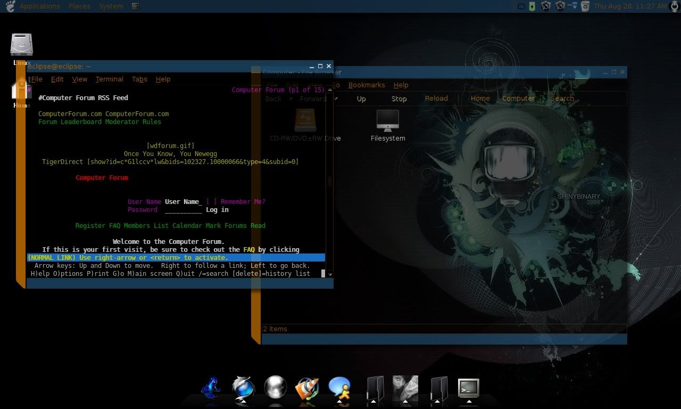Image resolution: width=681 pixels, height=409 pixels.
Task: Open terminal Tabs menu
Action: (x=139, y=79)
